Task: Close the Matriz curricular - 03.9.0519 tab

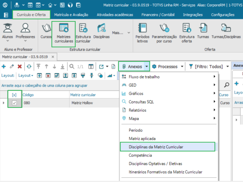Action: pyautogui.click(x=53, y=57)
